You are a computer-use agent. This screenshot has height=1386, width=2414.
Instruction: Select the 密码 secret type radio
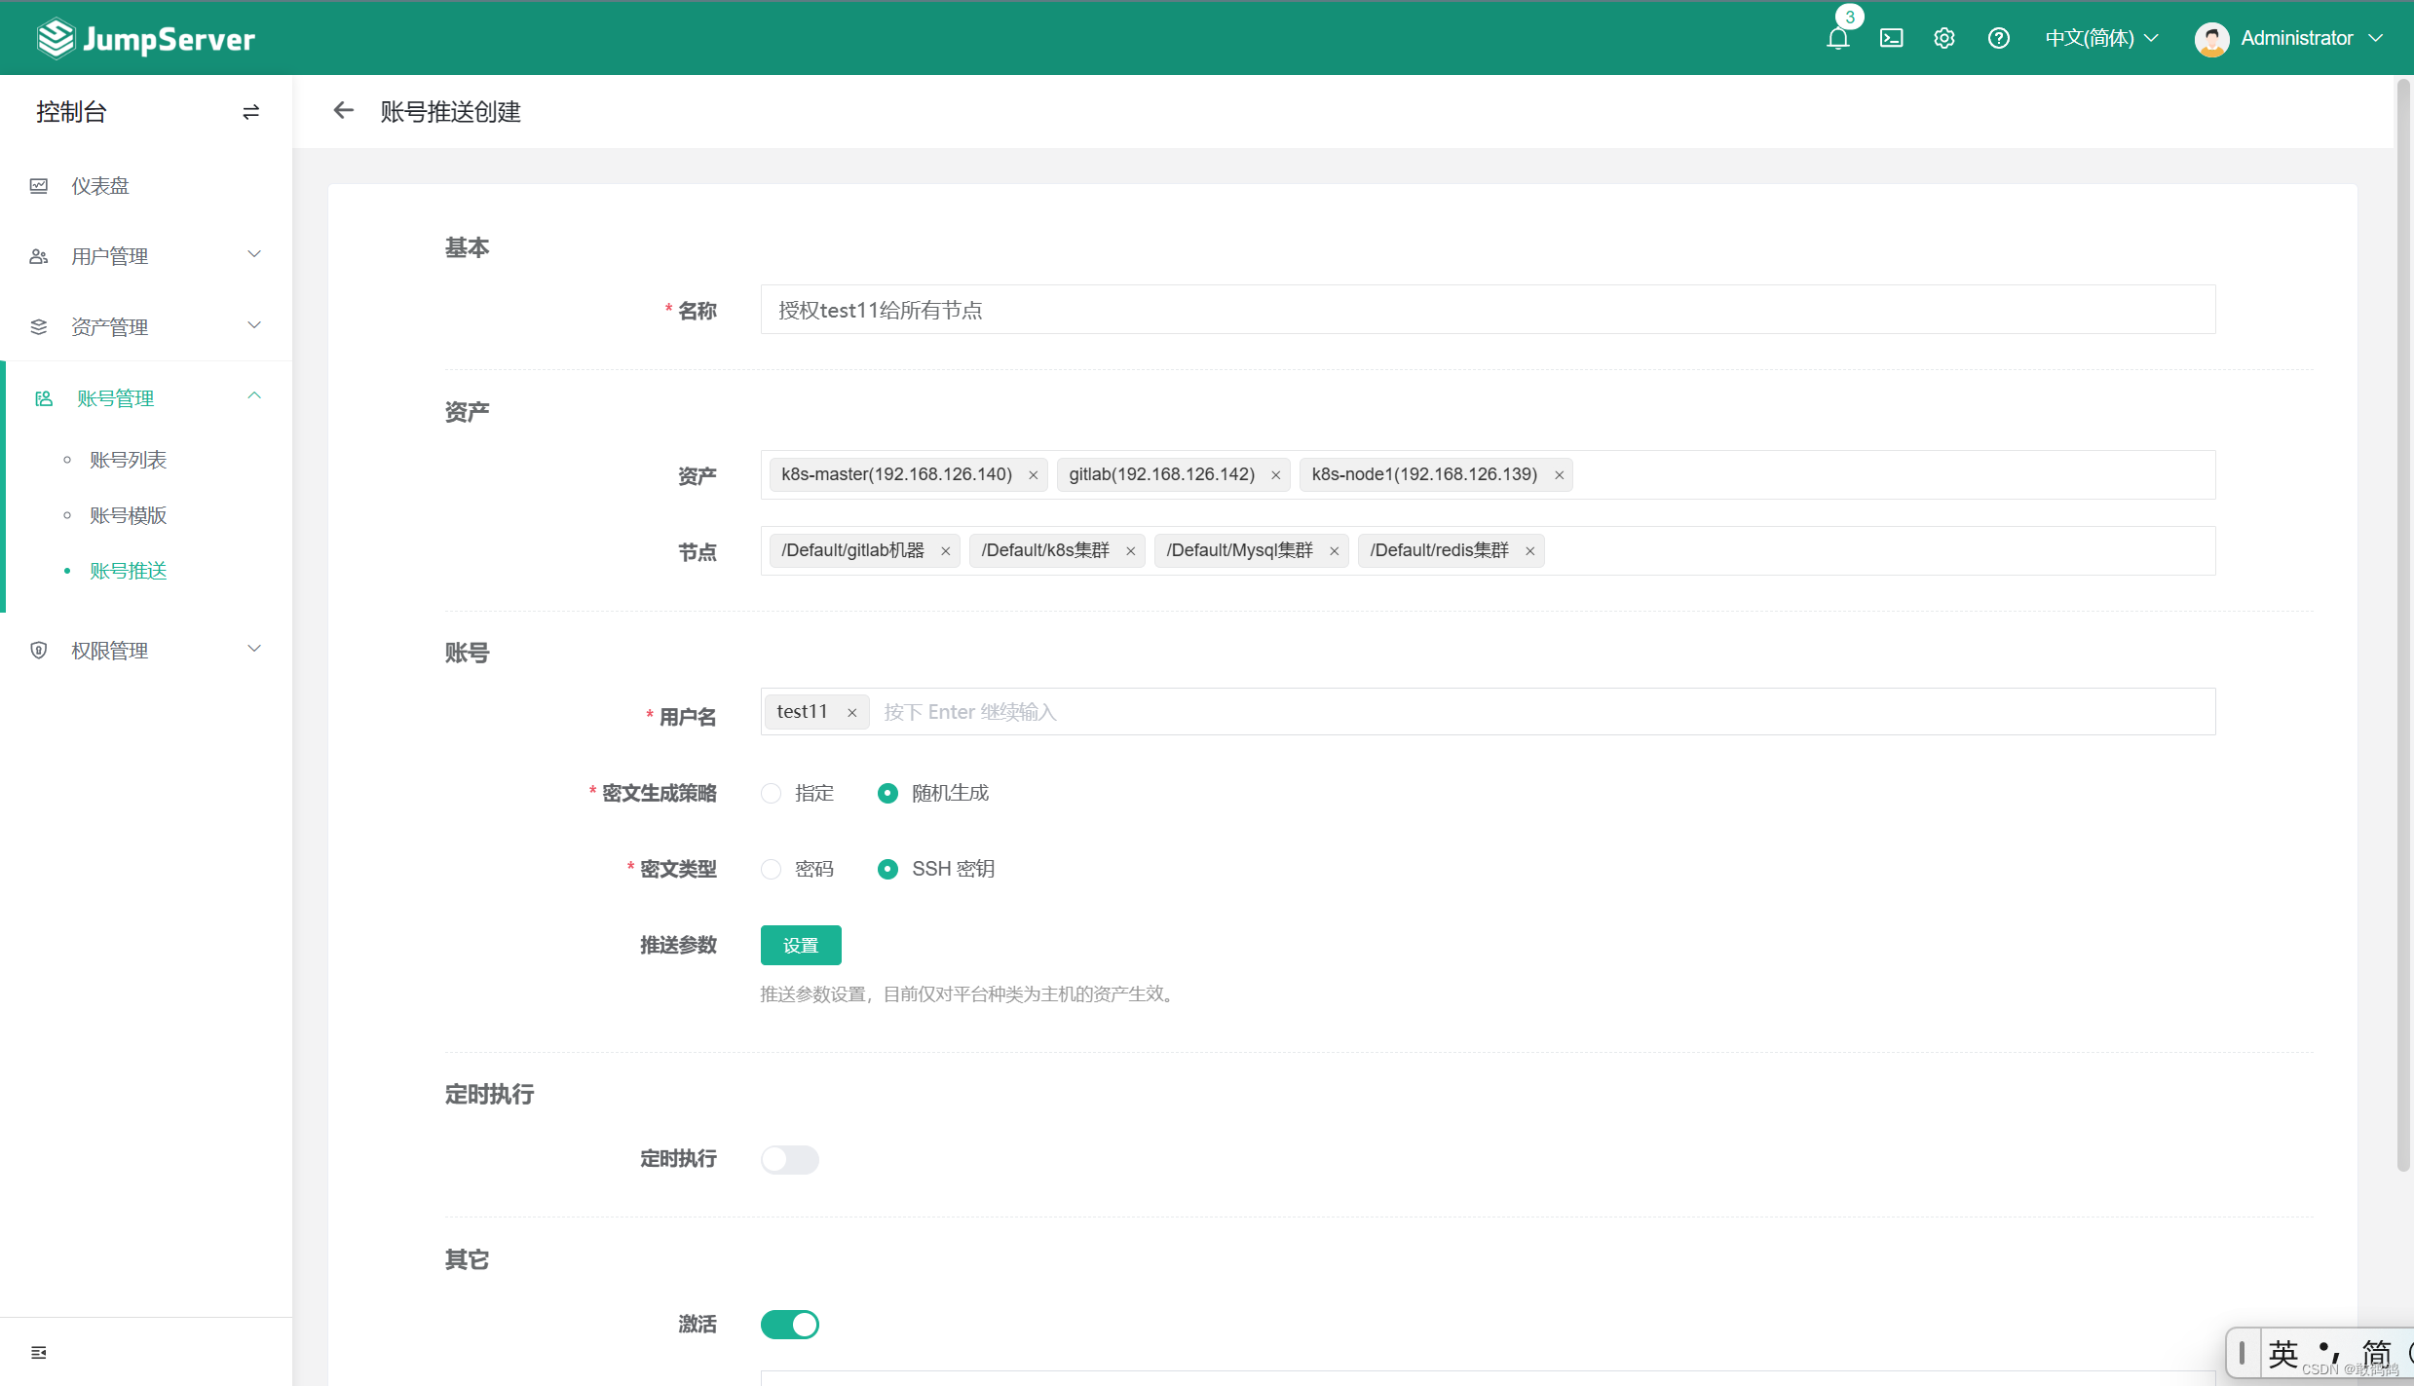click(772, 869)
